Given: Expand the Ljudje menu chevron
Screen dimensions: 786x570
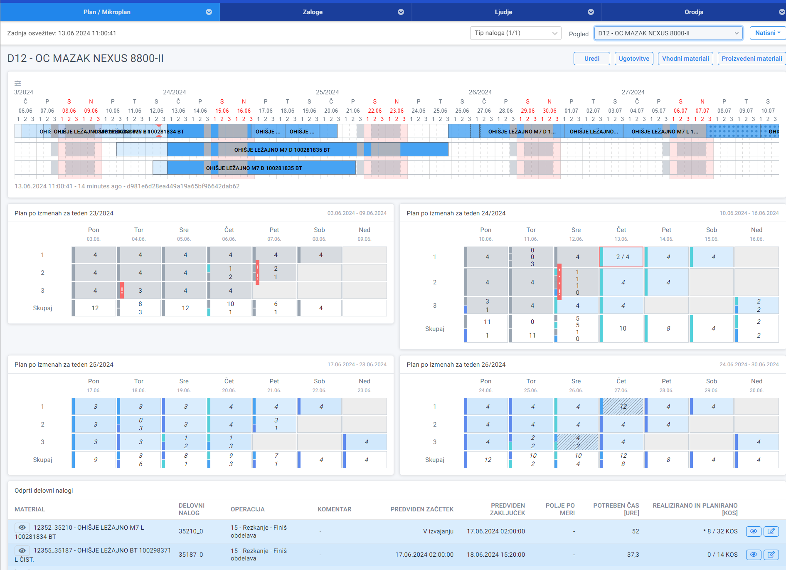Looking at the screenshot, I should [x=591, y=12].
